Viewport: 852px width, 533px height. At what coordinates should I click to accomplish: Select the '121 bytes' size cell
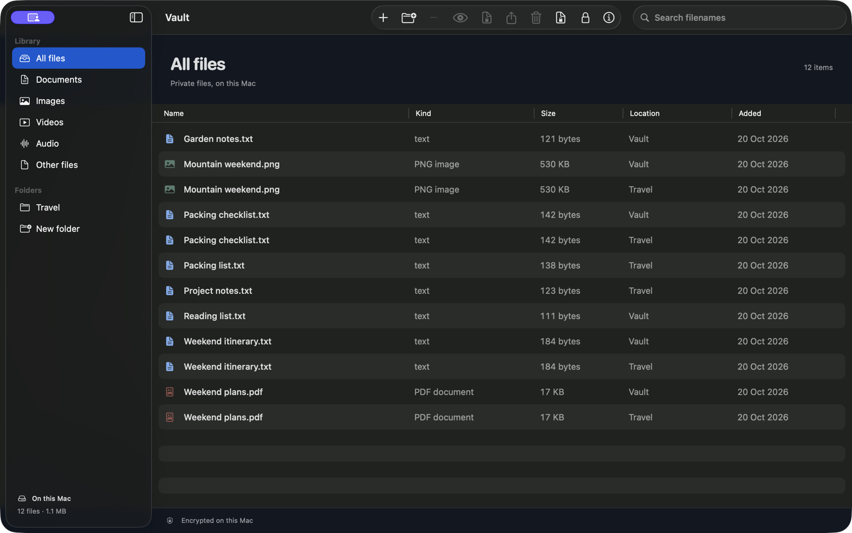[x=560, y=139]
